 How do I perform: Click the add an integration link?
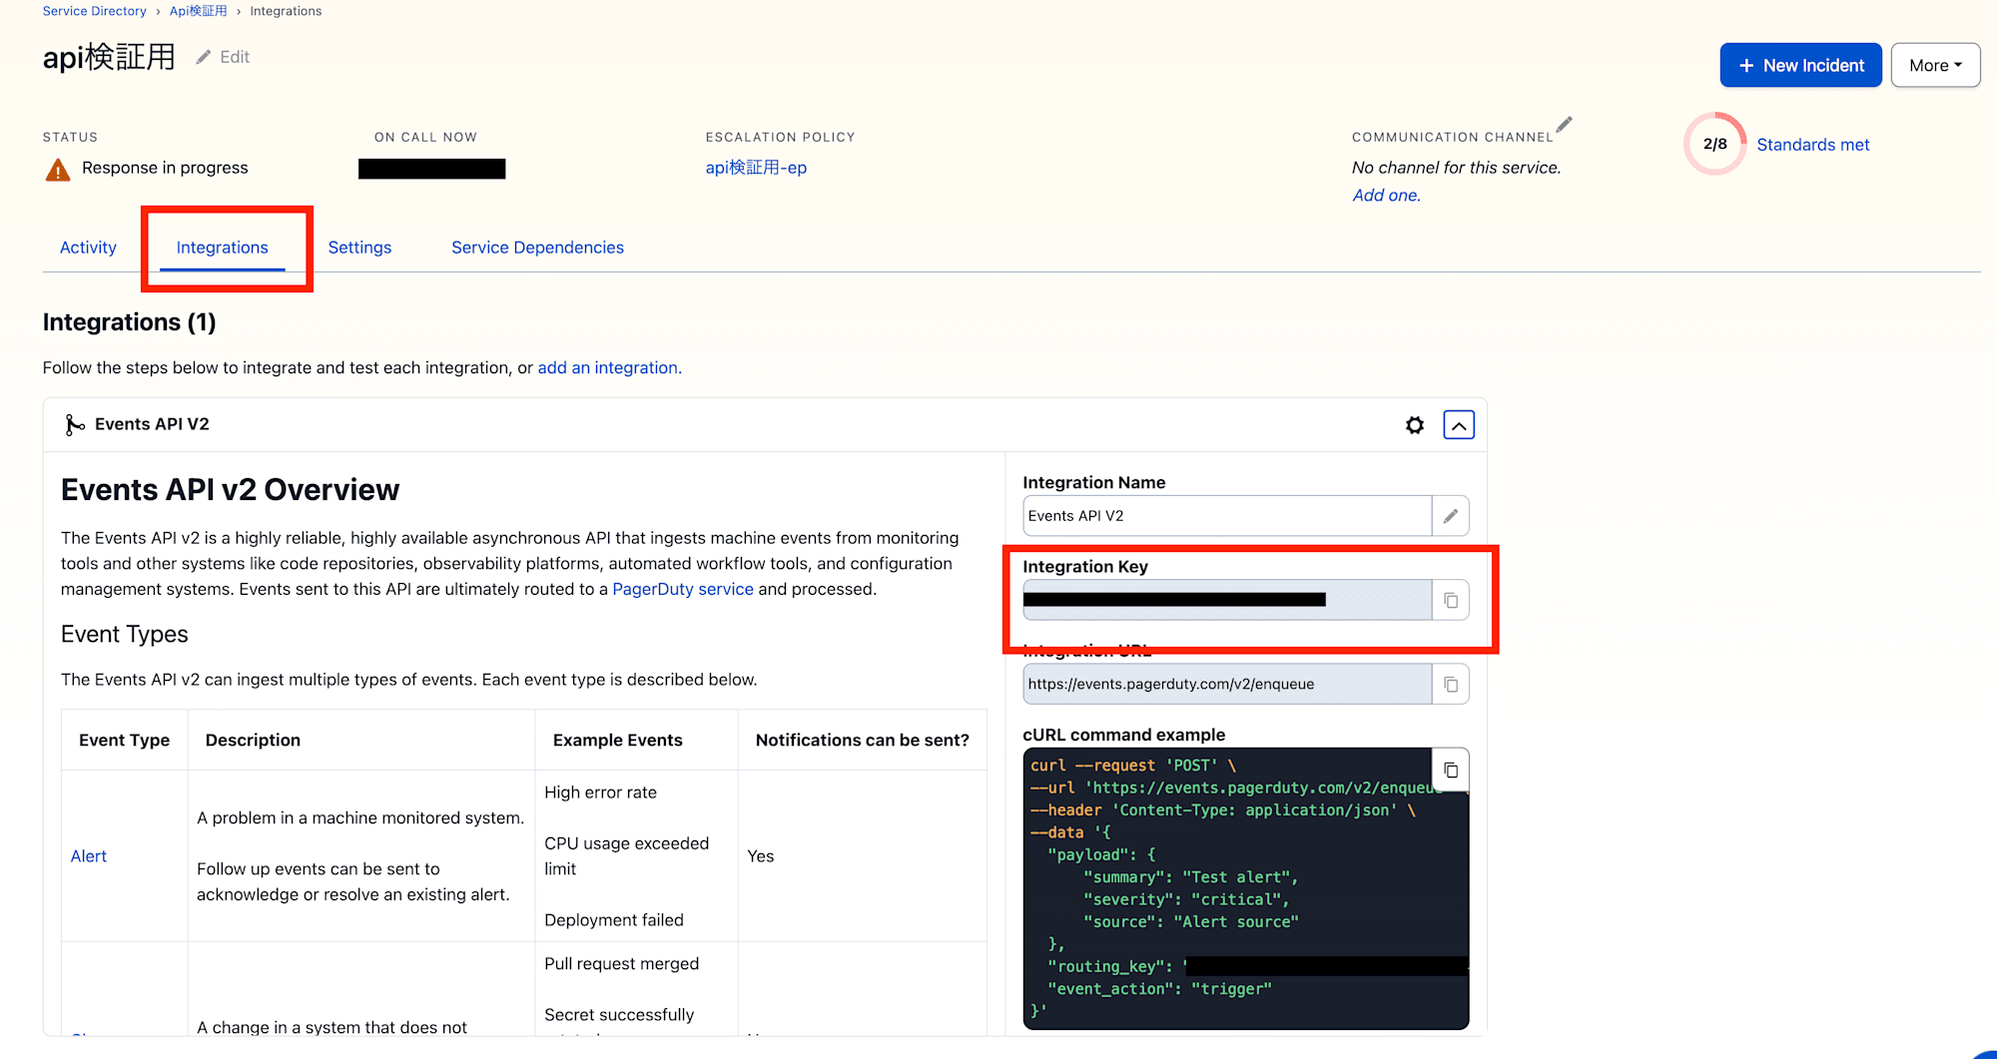click(x=609, y=368)
